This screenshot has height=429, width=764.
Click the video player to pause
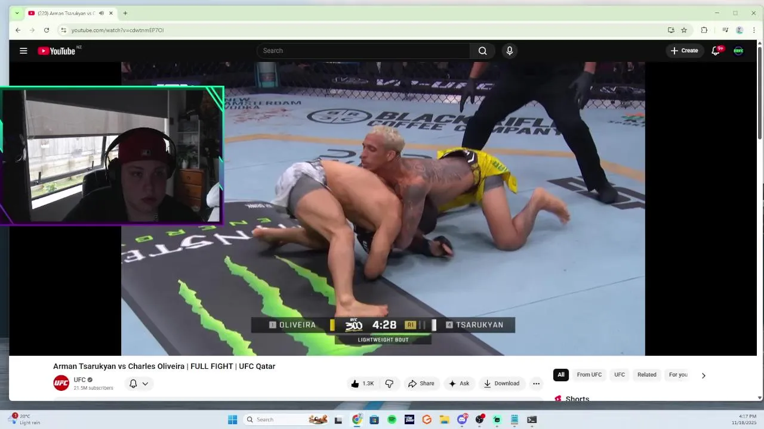tap(383, 209)
